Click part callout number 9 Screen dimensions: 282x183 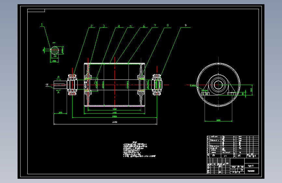(186, 25)
